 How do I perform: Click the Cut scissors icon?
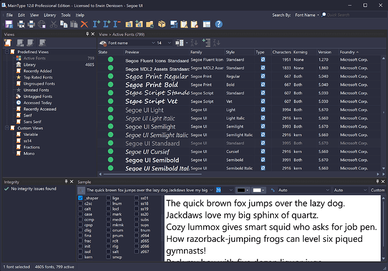(x=53, y=24)
